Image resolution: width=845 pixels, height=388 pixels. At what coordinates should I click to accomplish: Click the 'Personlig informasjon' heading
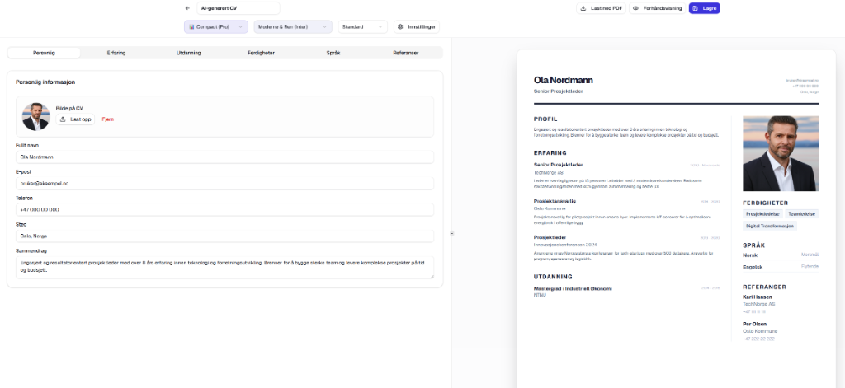(45, 82)
